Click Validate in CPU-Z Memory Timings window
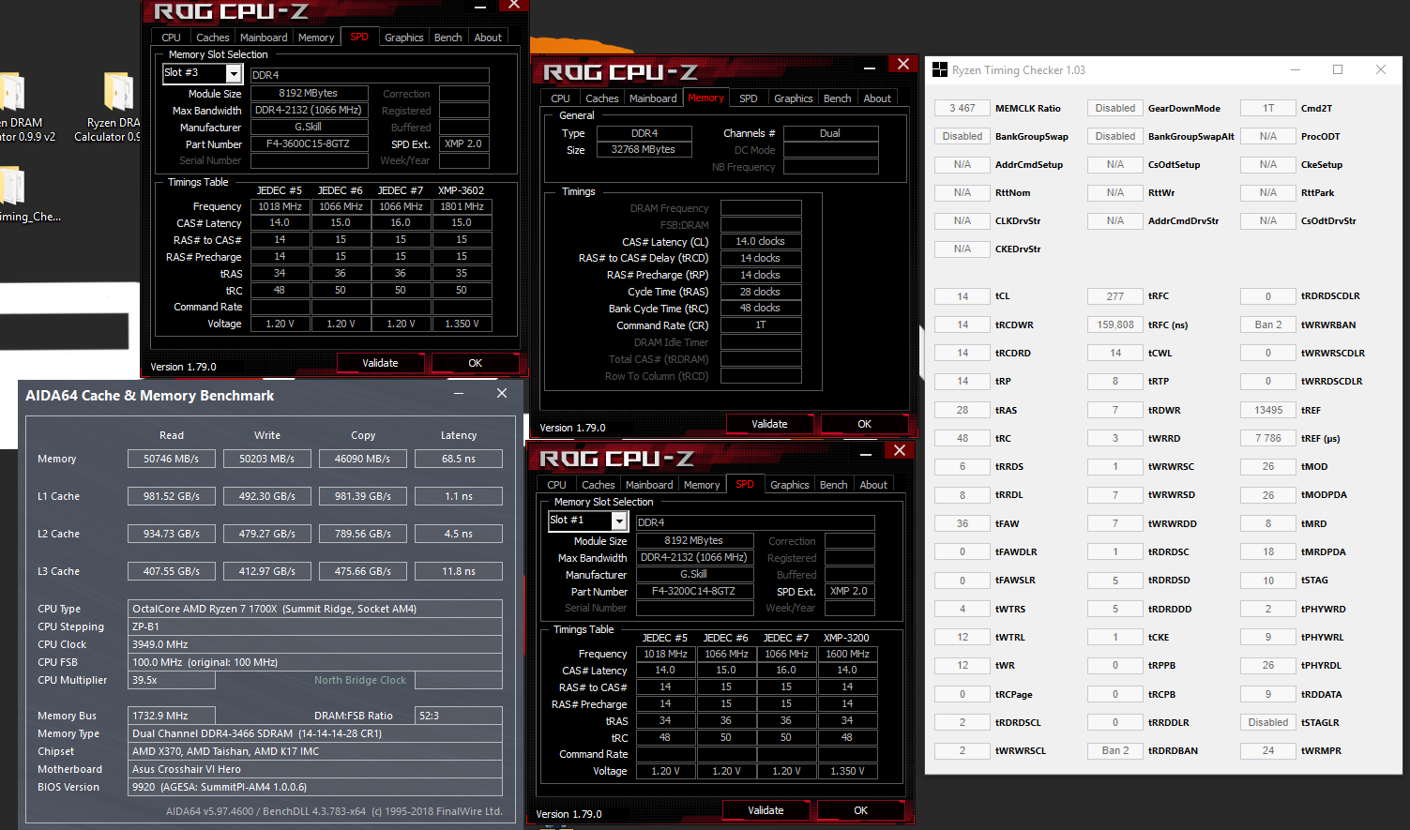This screenshot has height=830, width=1410. coord(769,424)
